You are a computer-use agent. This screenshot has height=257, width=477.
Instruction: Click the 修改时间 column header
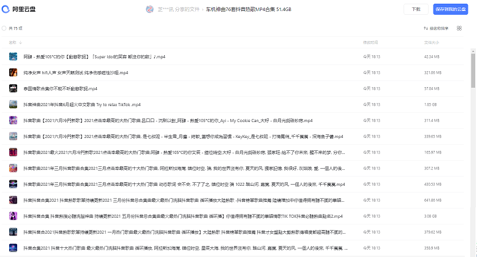click(370, 42)
